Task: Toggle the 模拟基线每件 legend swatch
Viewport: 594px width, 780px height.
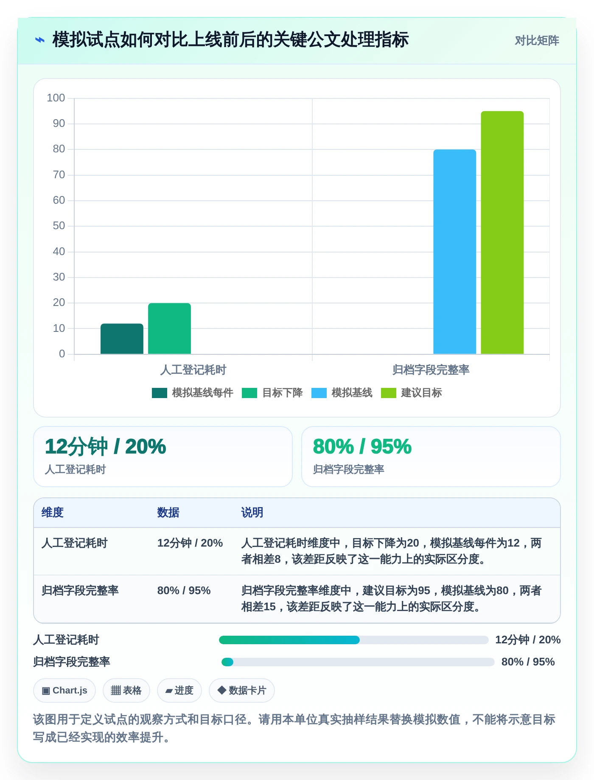Action: [160, 393]
